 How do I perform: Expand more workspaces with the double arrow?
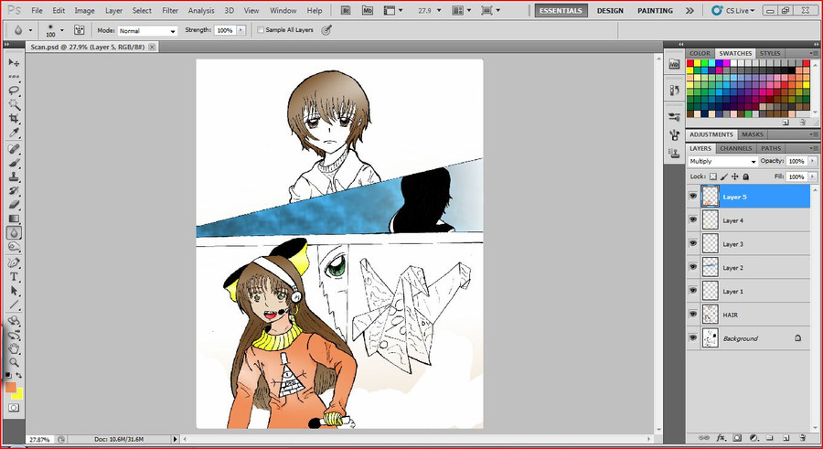coord(689,10)
